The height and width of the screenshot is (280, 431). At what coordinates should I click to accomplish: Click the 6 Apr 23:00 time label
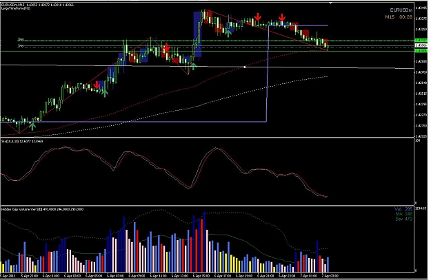[288, 276]
